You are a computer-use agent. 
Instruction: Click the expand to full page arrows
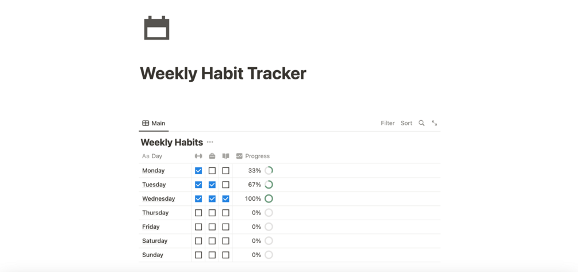[x=434, y=123]
